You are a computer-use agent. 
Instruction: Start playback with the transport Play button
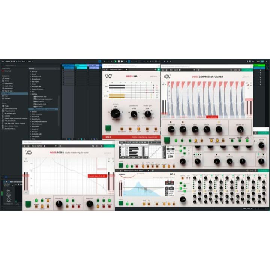point(115,61)
